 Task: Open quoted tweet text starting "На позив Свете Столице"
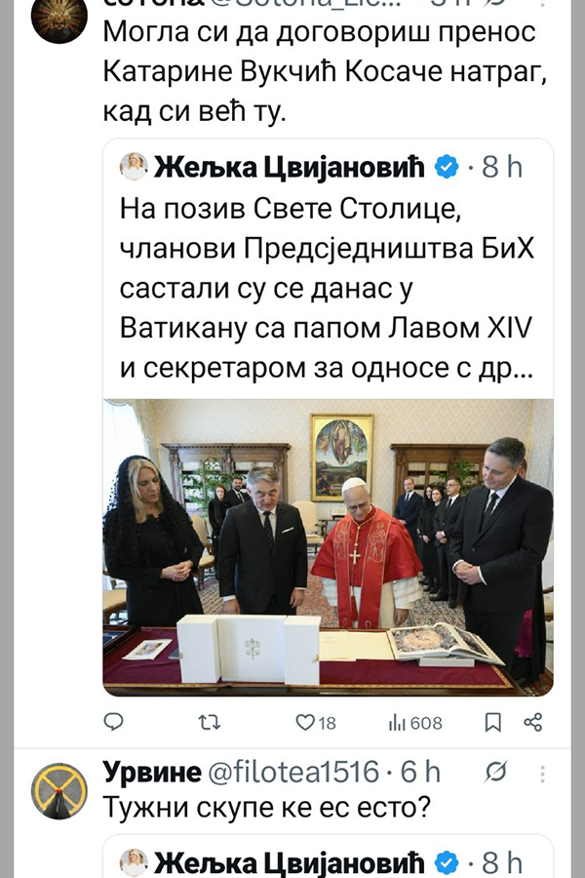[327, 289]
